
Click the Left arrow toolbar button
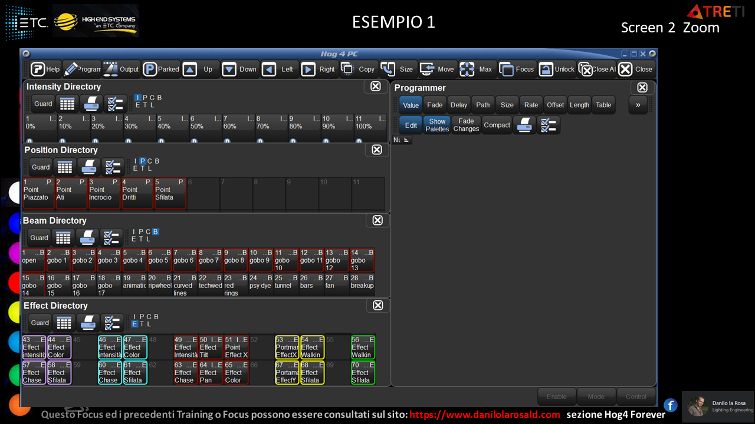pos(279,69)
